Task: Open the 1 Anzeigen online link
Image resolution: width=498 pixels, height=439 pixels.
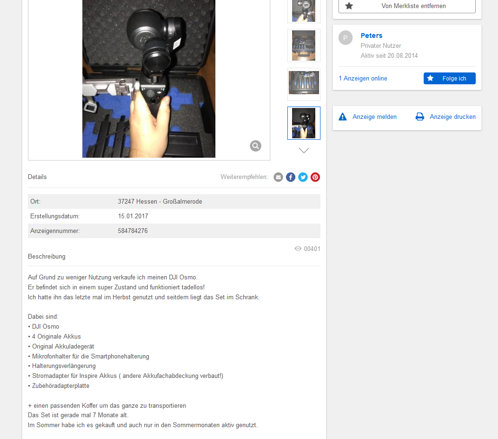Action: coord(363,79)
